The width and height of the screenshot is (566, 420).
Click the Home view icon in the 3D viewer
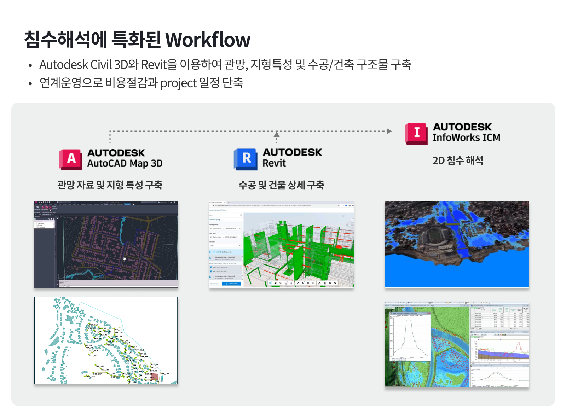[x=343, y=216]
